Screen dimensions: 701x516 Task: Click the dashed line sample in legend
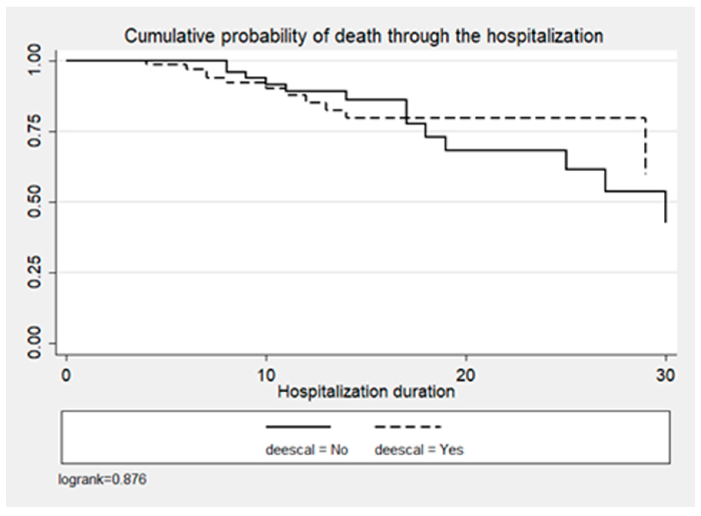(408, 427)
